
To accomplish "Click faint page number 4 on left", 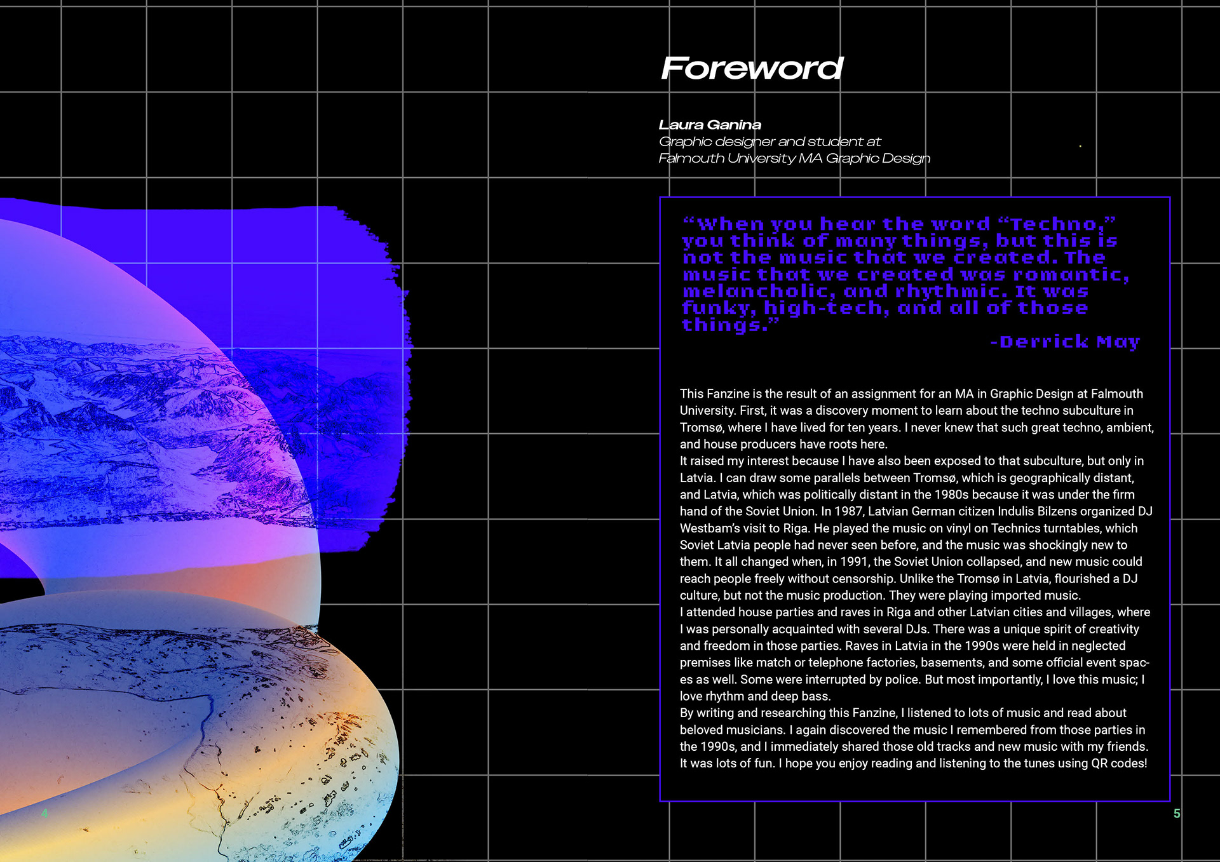I will [44, 814].
